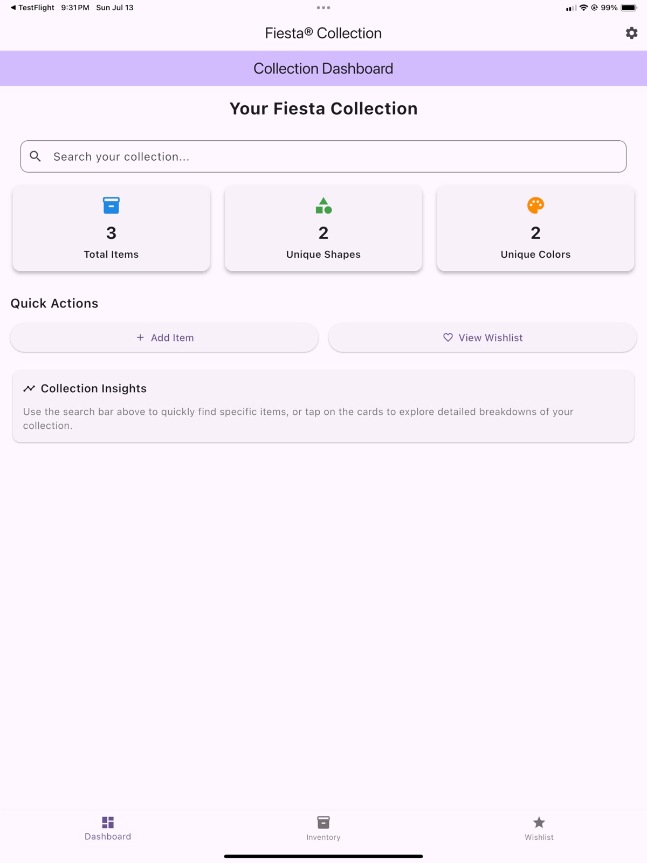
Task: Tap the orange palette icon
Action: coord(535,206)
